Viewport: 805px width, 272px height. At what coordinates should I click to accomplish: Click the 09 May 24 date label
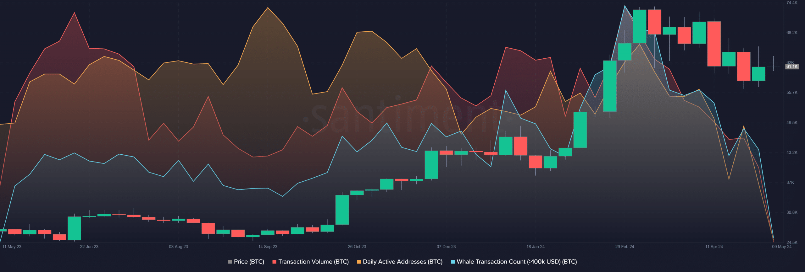point(782,247)
